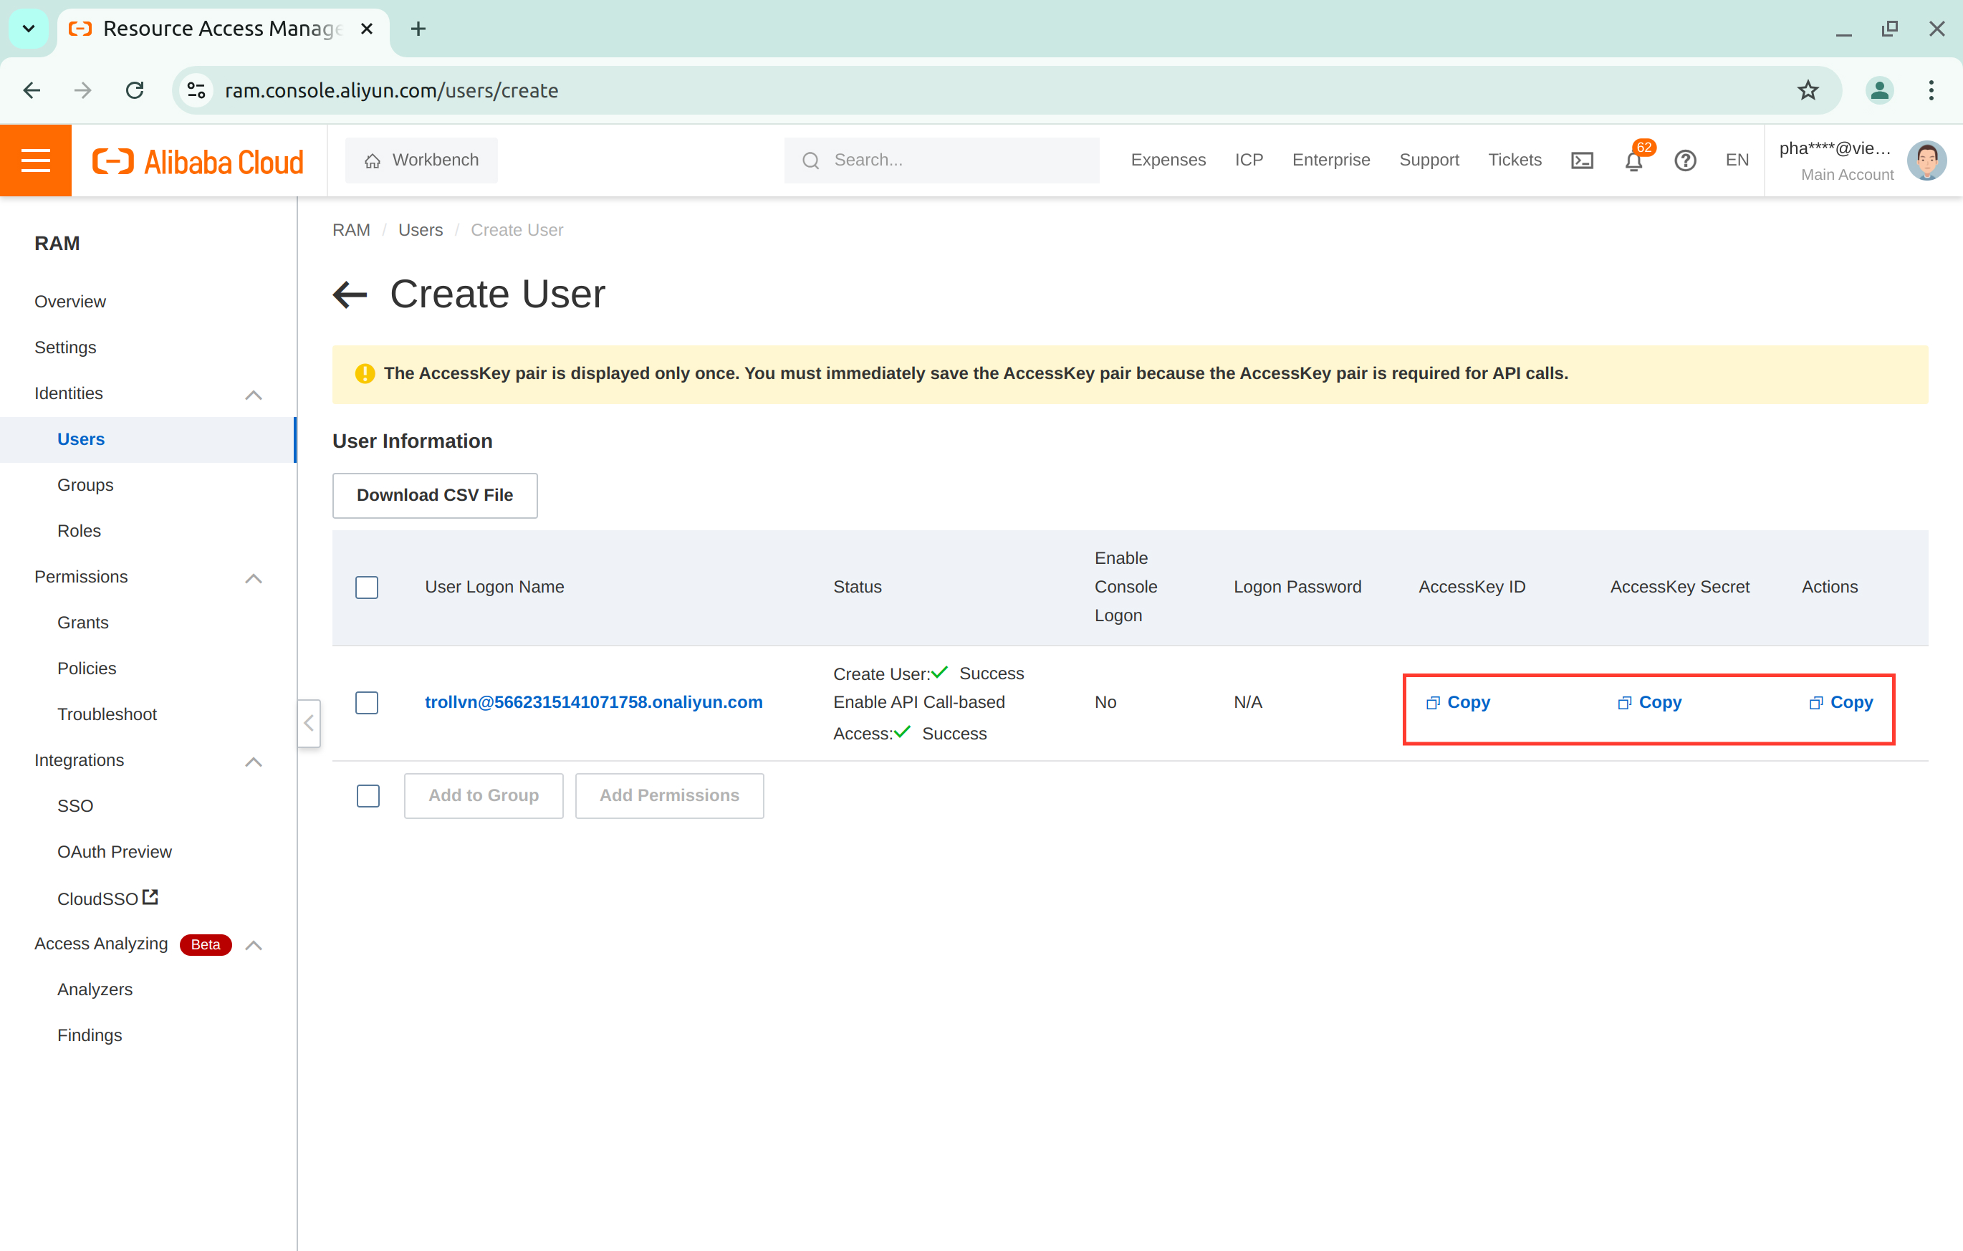
Task: Open a new browser tab
Action: pyautogui.click(x=418, y=29)
